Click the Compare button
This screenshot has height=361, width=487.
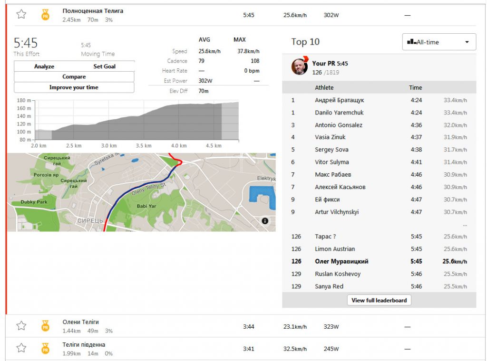(x=74, y=77)
